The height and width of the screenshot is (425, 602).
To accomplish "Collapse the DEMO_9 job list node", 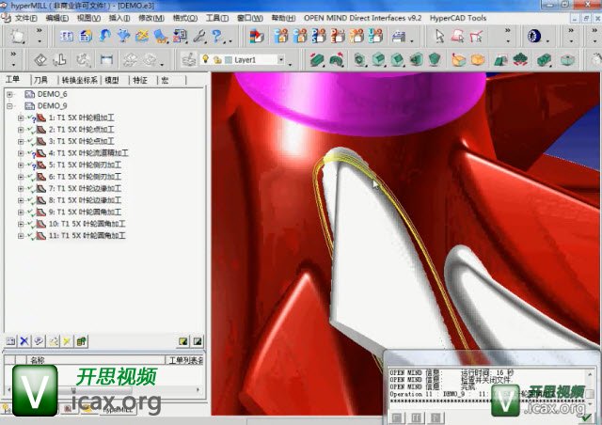I will pos(9,106).
